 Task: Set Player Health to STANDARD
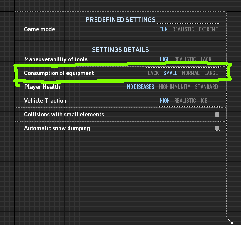pyautogui.click(x=206, y=87)
